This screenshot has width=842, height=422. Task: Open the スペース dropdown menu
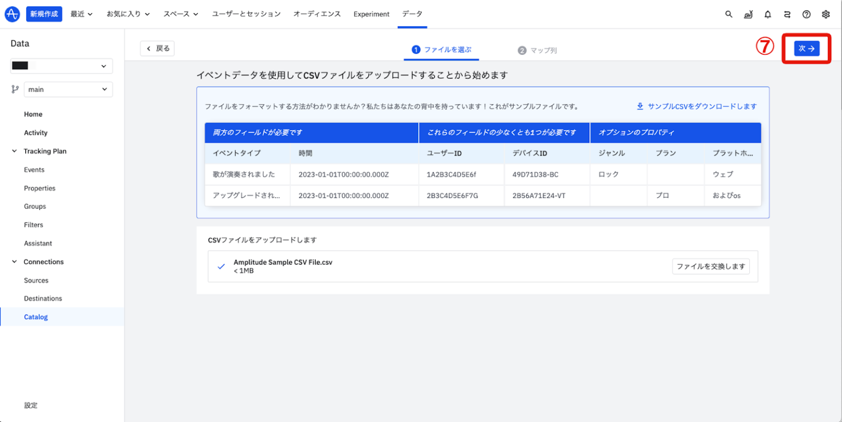pos(181,14)
